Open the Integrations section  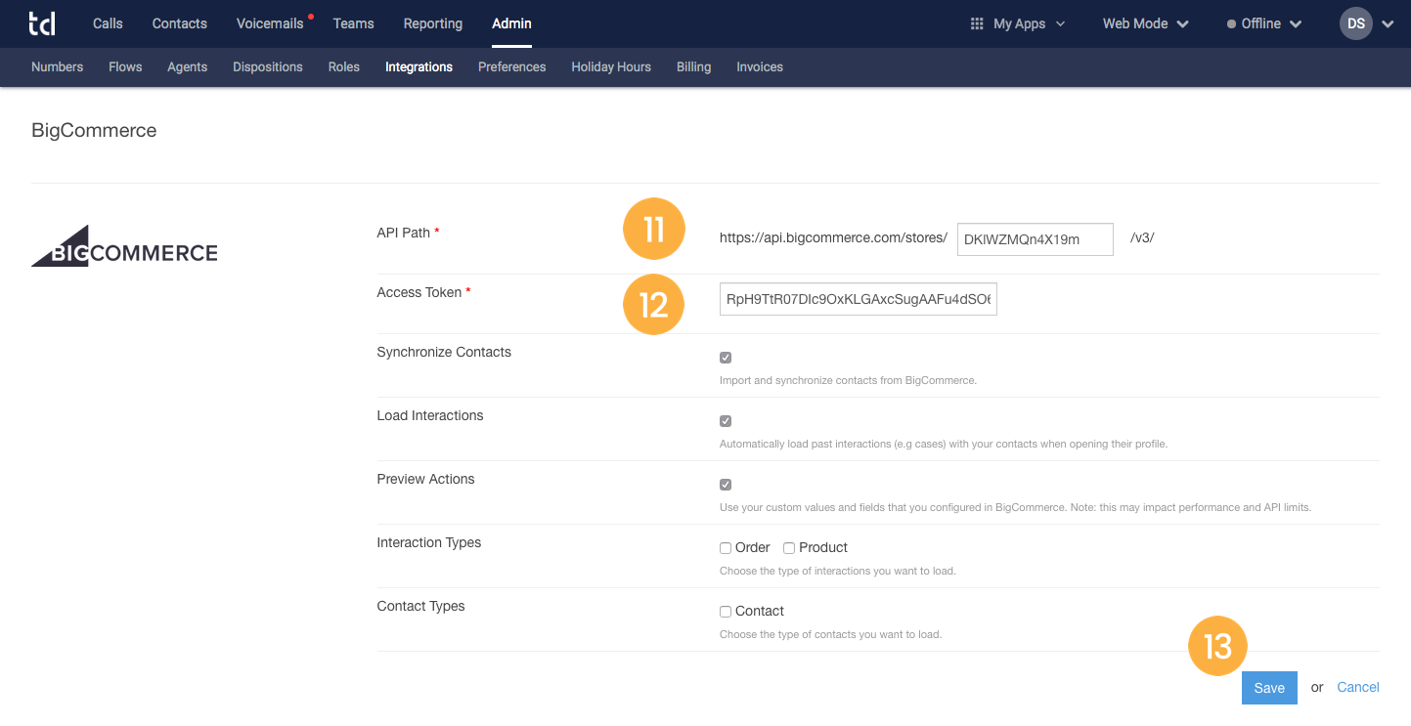coord(419,67)
